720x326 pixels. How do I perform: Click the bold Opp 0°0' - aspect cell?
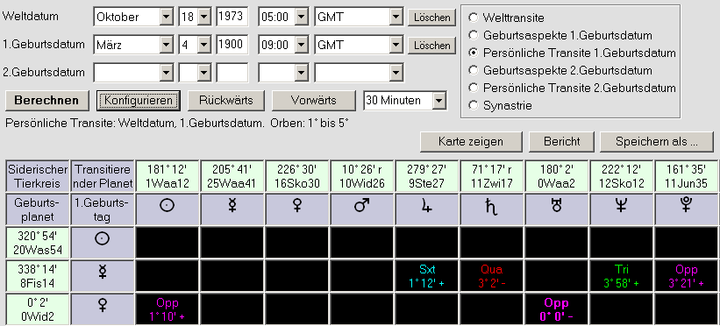click(x=557, y=308)
